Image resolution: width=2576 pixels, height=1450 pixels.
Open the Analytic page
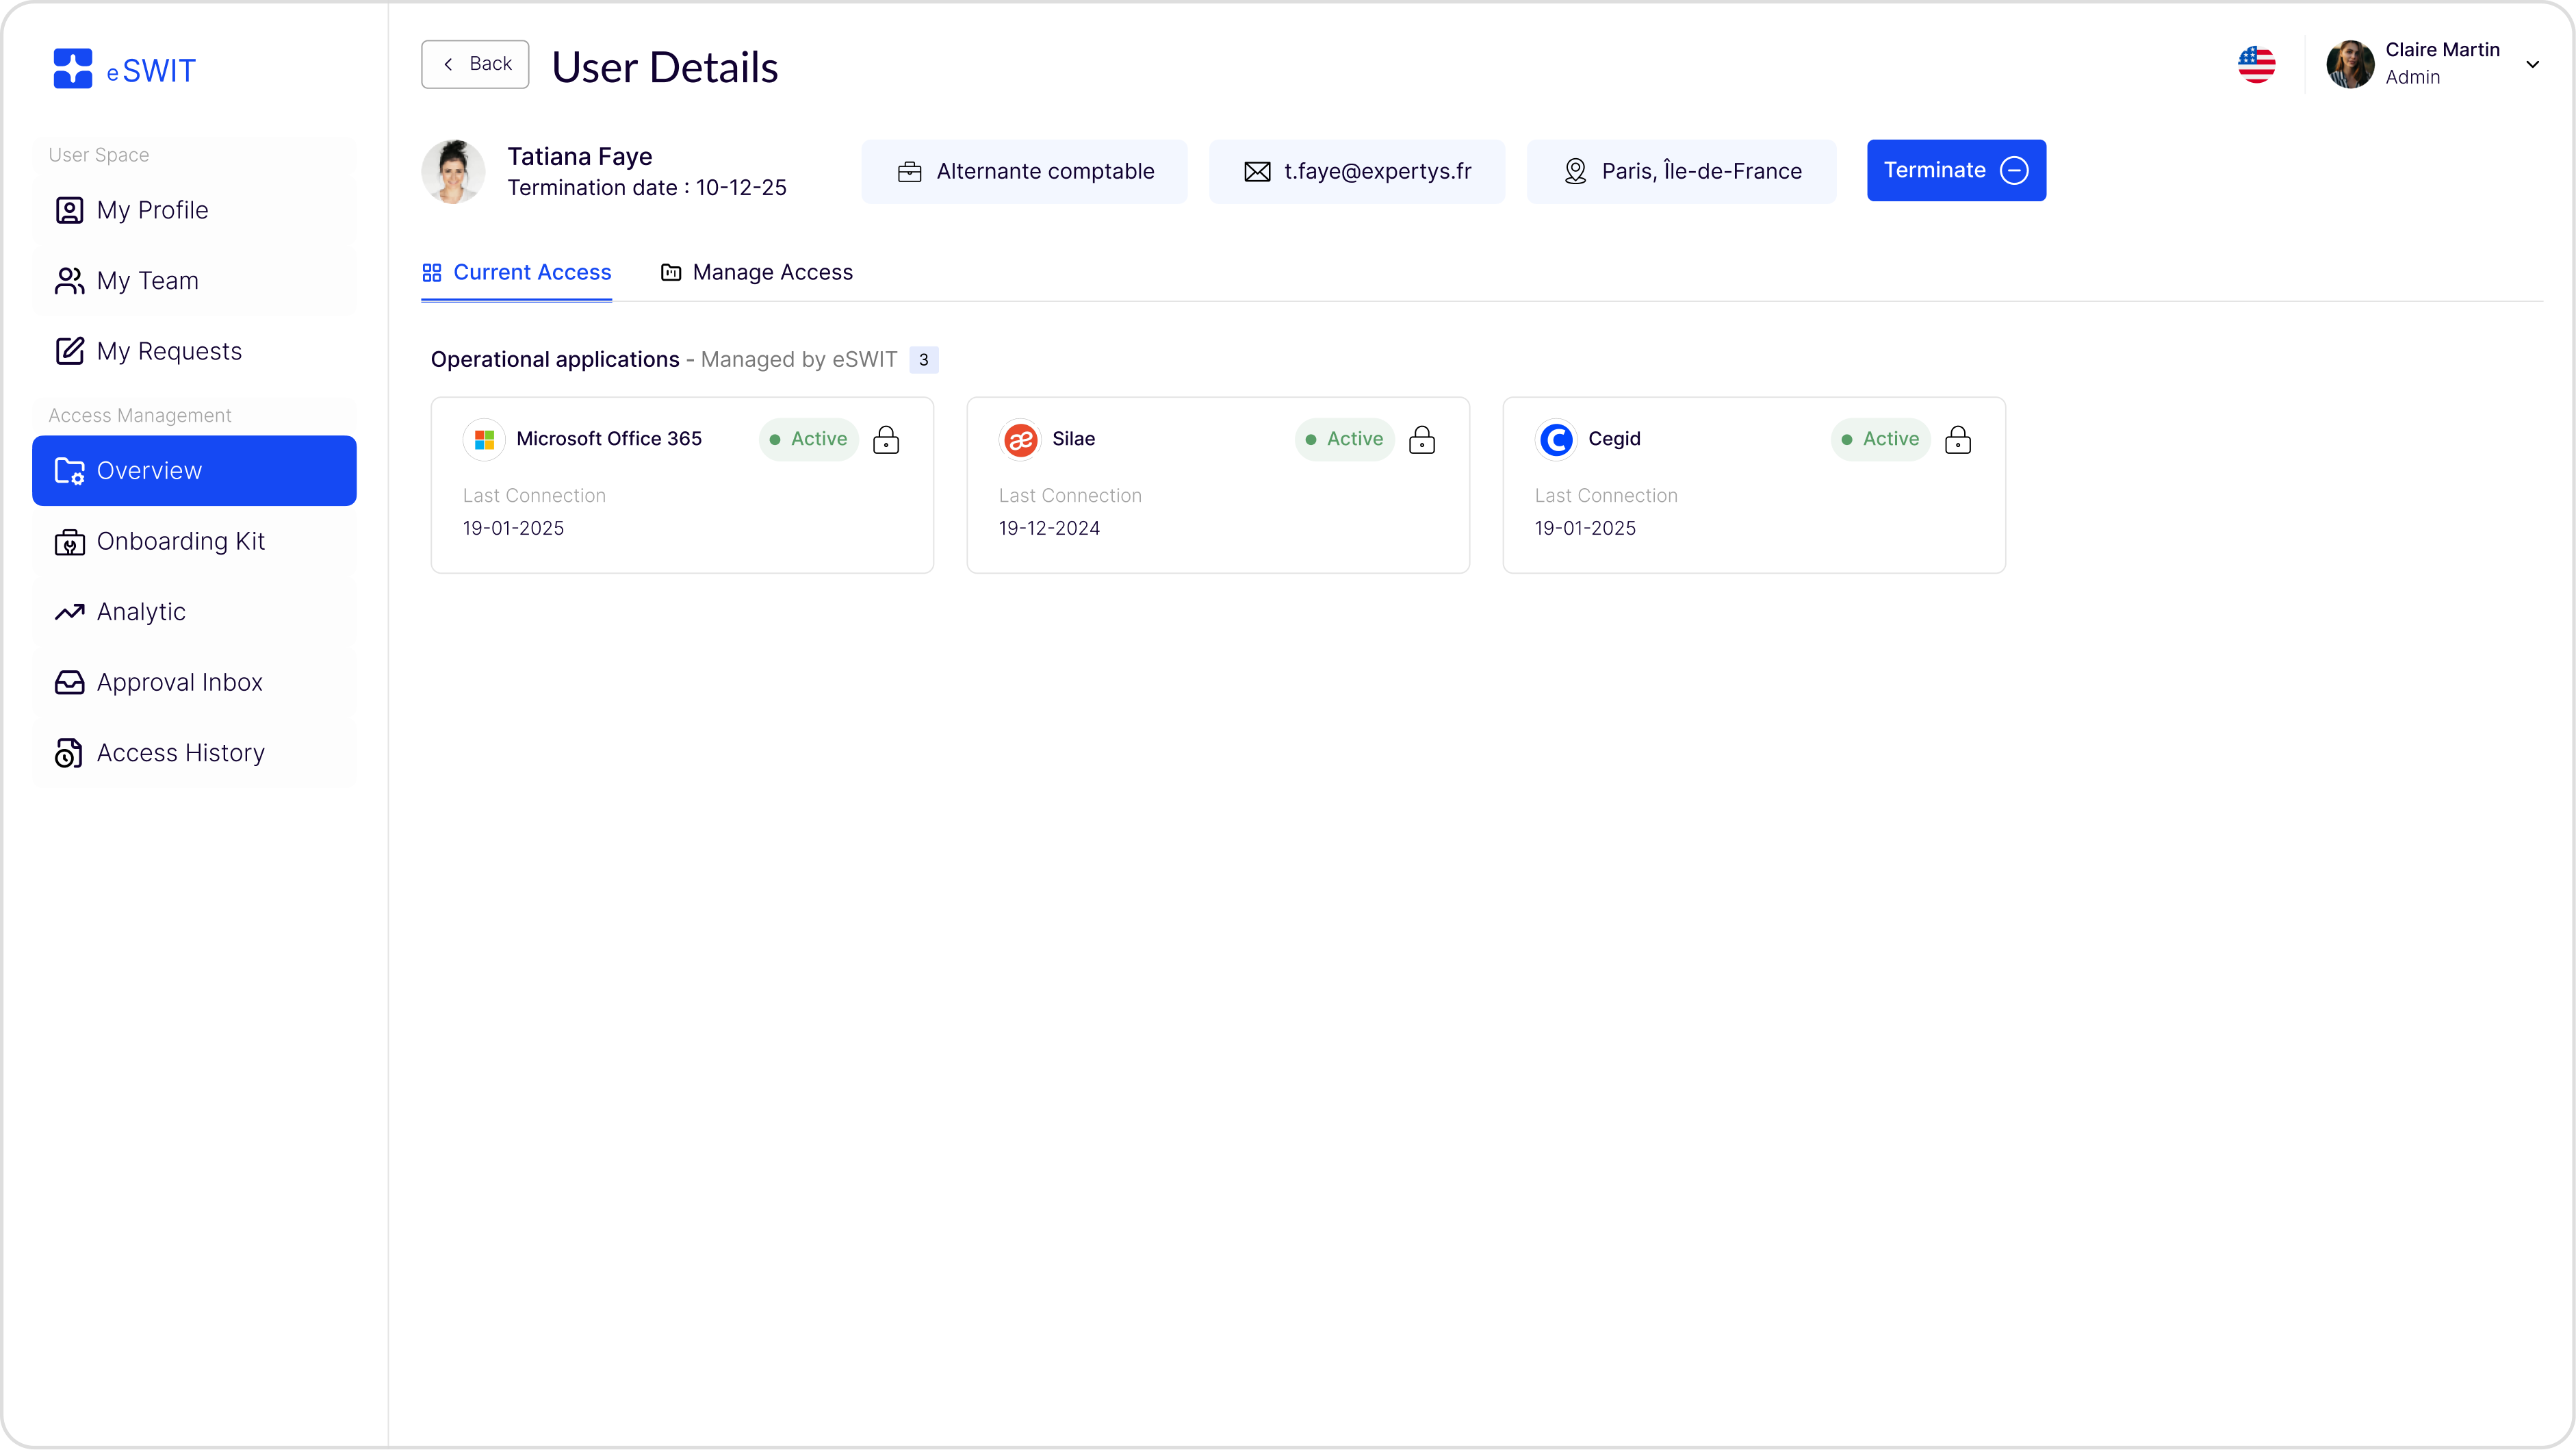point(141,612)
